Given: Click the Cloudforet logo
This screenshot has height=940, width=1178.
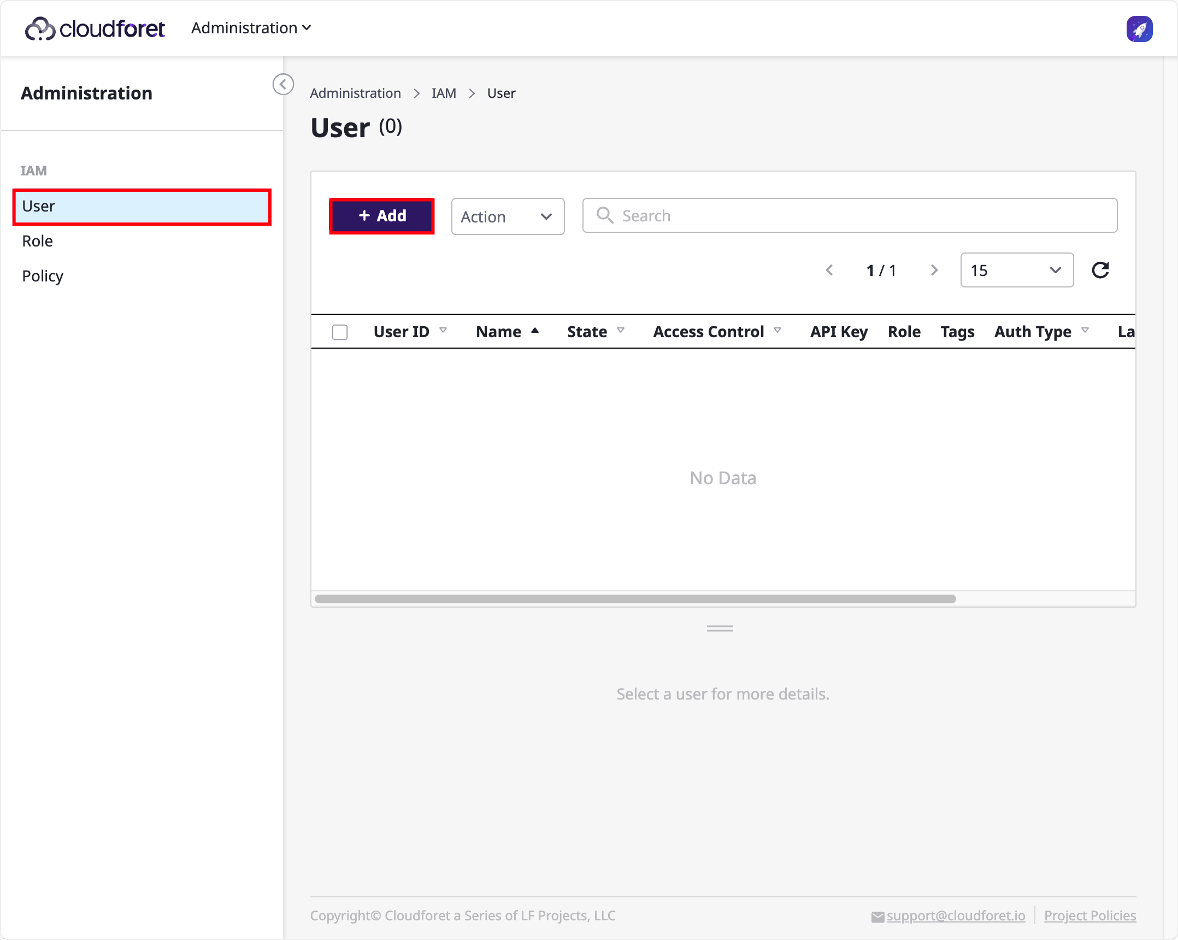Looking at the screenshot, I should click(x=95, y=28).
